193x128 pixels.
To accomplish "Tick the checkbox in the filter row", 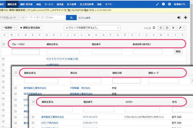I will 4,52.
